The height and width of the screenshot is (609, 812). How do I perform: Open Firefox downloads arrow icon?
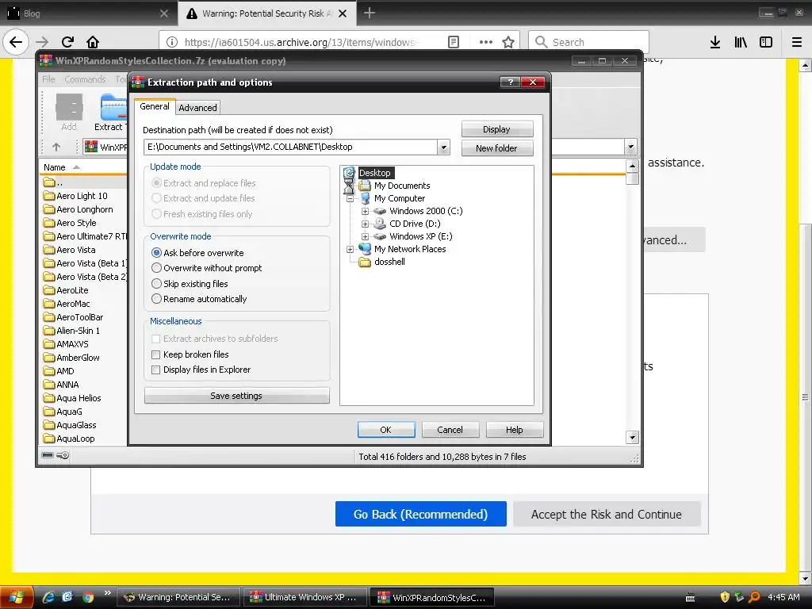tap(715, 42)
